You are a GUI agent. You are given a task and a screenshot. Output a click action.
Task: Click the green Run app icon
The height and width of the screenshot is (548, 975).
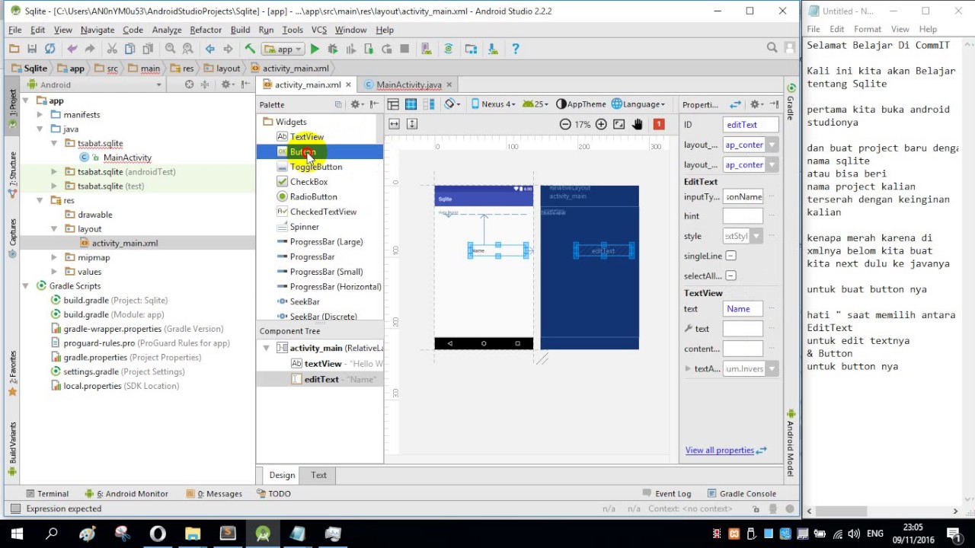[315, 49]
